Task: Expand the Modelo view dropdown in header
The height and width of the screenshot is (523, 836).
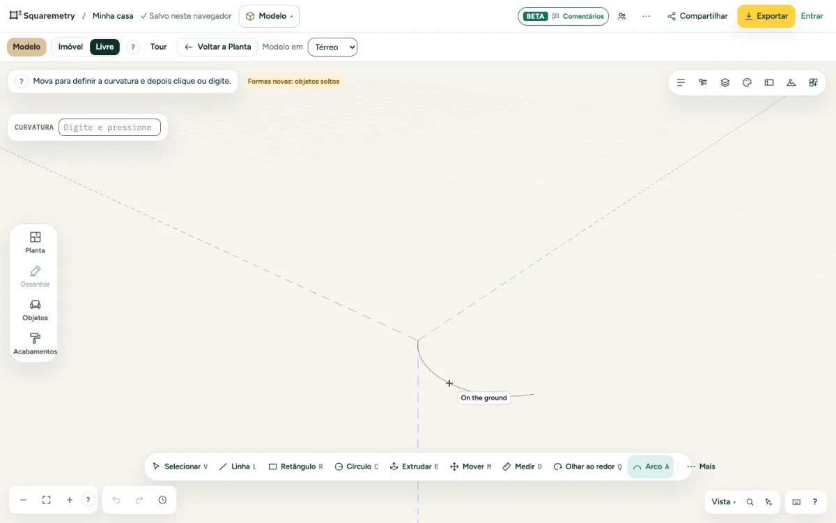Action: pos(269,16)
